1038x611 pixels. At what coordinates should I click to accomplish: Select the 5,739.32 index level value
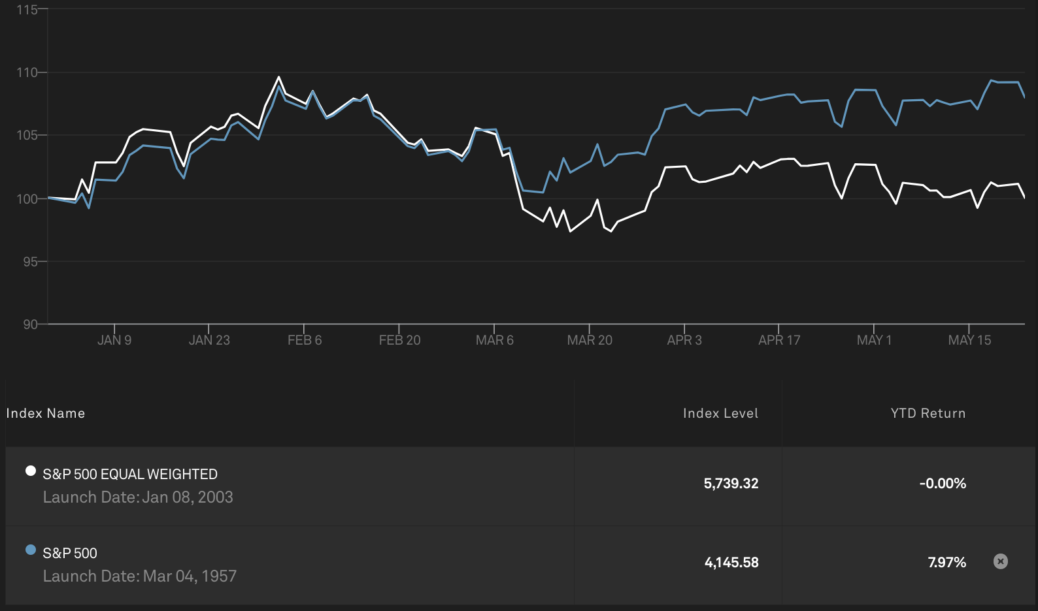[x=731, y=484]
